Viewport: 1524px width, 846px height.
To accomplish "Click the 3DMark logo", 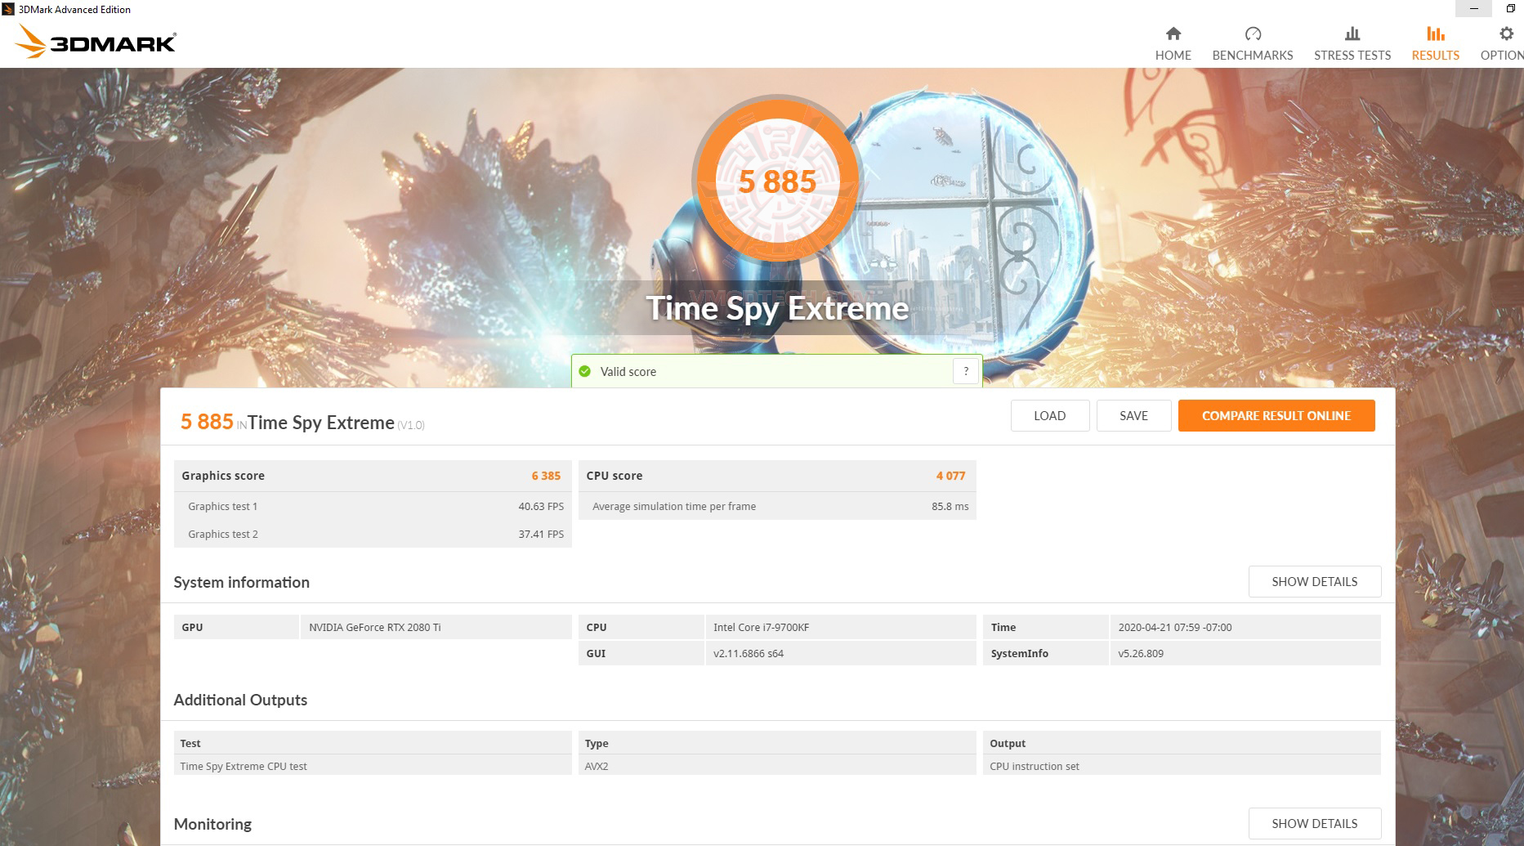I will coord(96,42).
